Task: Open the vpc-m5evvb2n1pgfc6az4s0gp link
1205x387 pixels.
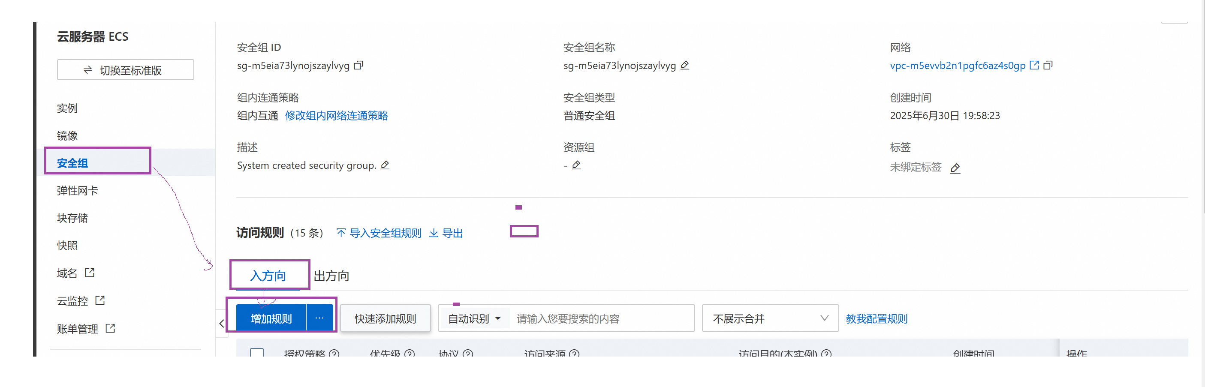Action: pyautogui.click(x=958, y=66)
